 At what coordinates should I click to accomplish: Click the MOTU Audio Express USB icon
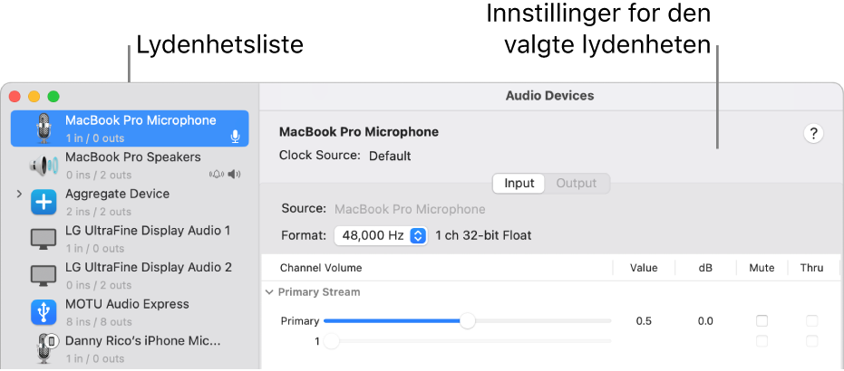click(x=44, y=313)
